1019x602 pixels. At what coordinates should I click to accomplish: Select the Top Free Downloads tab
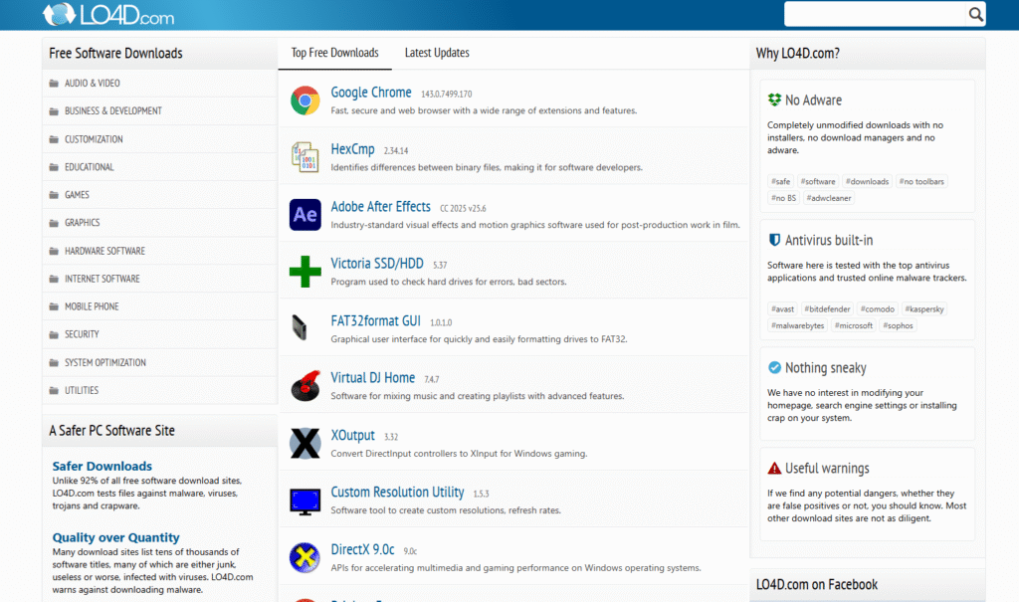click(x=334, y=53)
